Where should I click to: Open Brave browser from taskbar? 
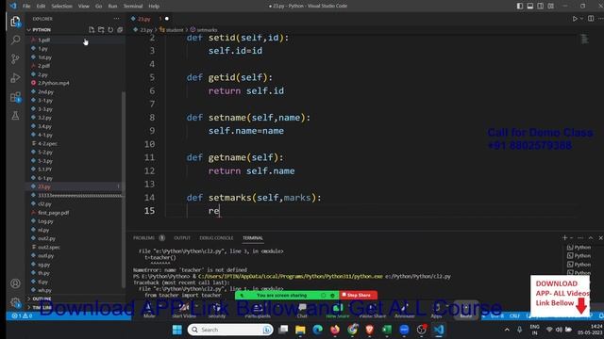pyautogui.click(x=369, y=330)
